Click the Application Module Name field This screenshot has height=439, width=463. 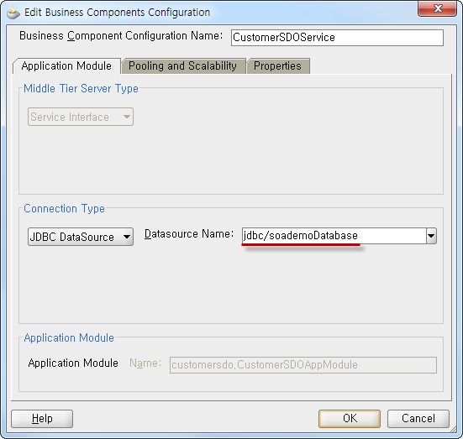(x=303, y=365)
